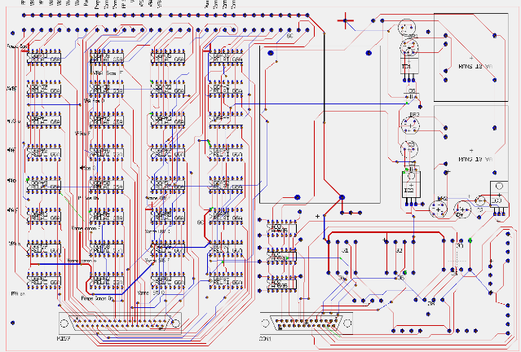Click the U2 relay component label
Viewport: 521px width, 352px height.
click(399, 252)
